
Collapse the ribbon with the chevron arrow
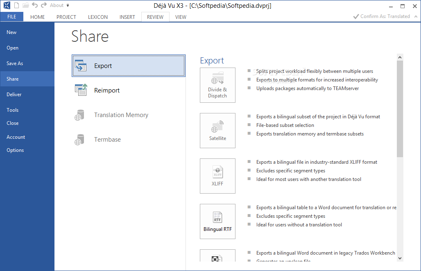click(416, 16)
